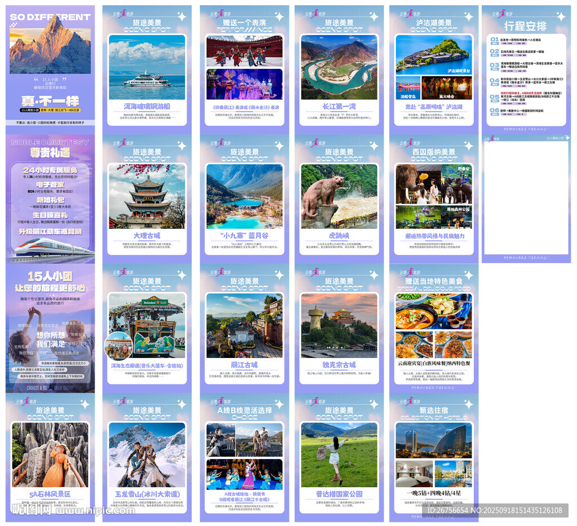Open the golden prayer wheel temple photo

[x=339, y=325]
